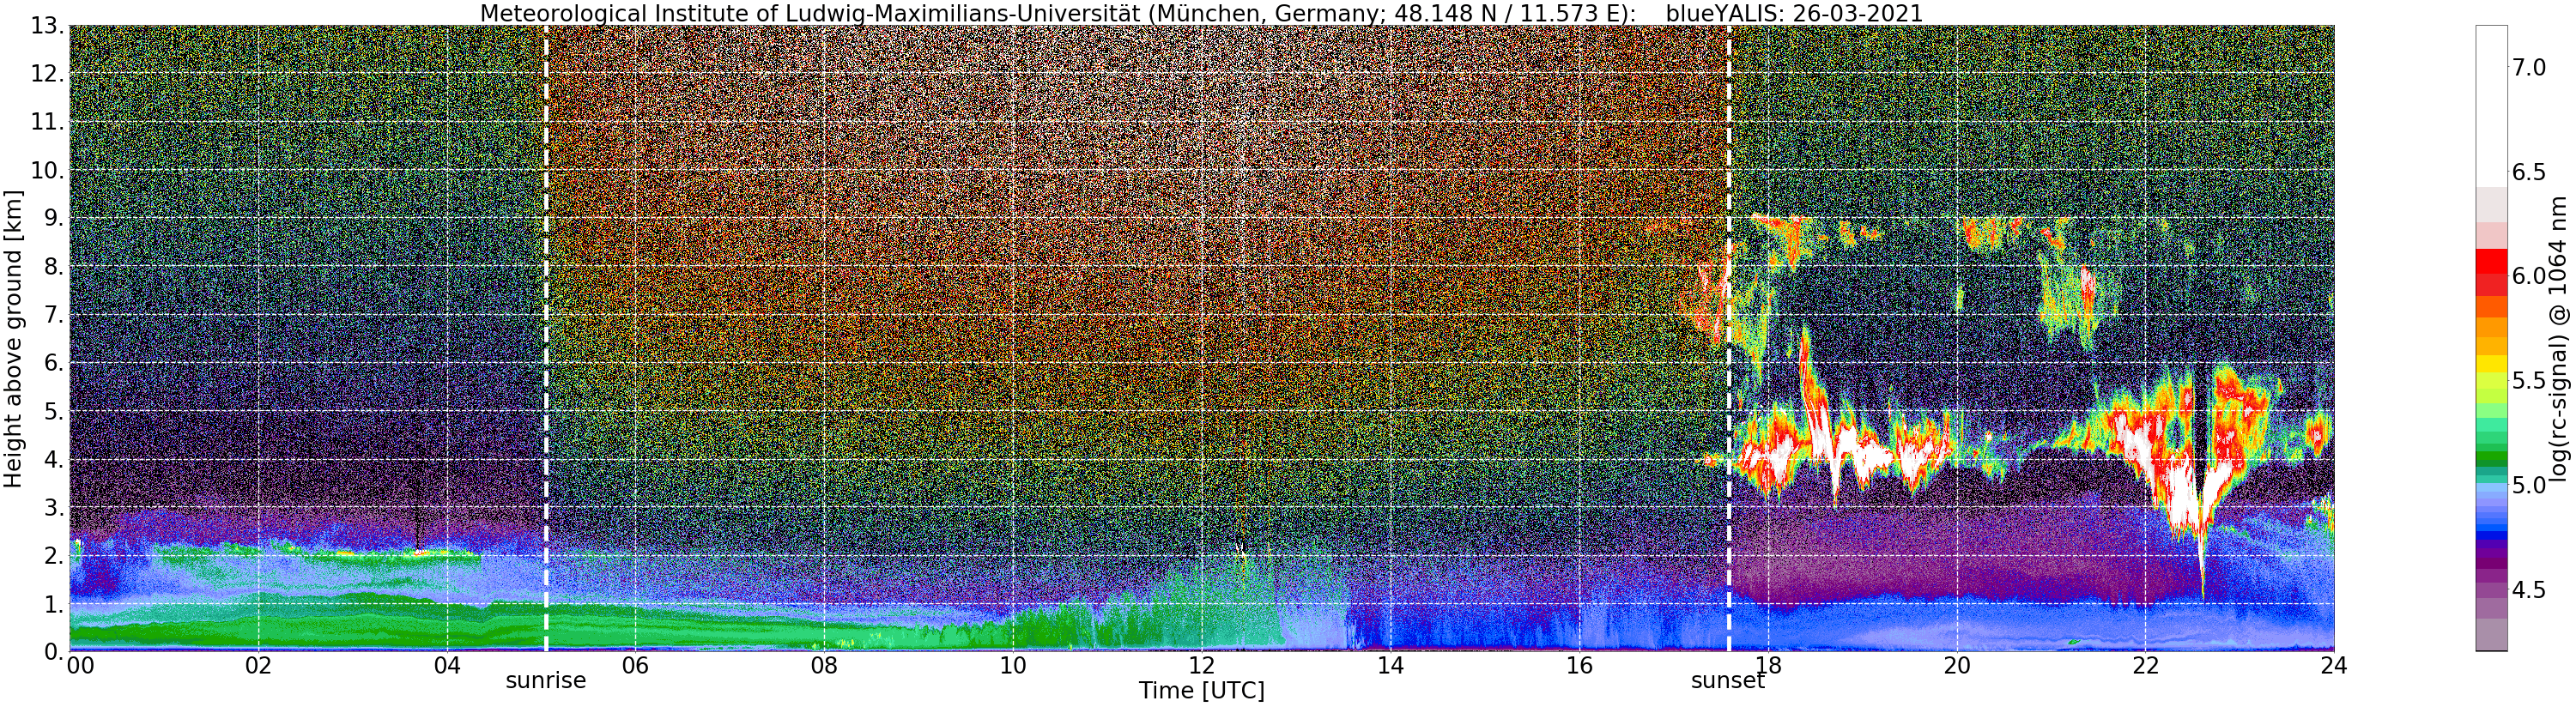Click the '02' time tick label

[x=258, y=665]
